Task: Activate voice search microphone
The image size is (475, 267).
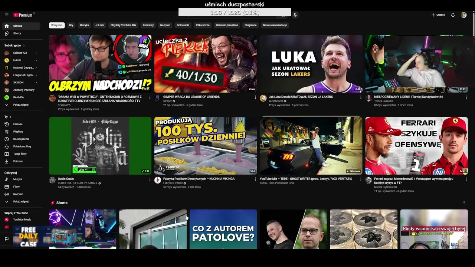Action: (x=295, y=15)
